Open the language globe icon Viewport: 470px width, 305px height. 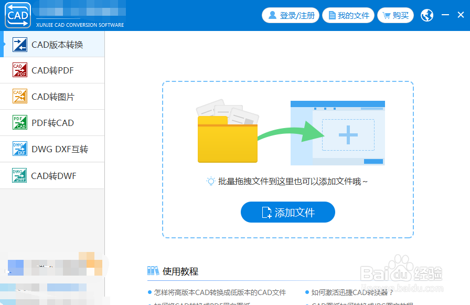pos(426,15)
